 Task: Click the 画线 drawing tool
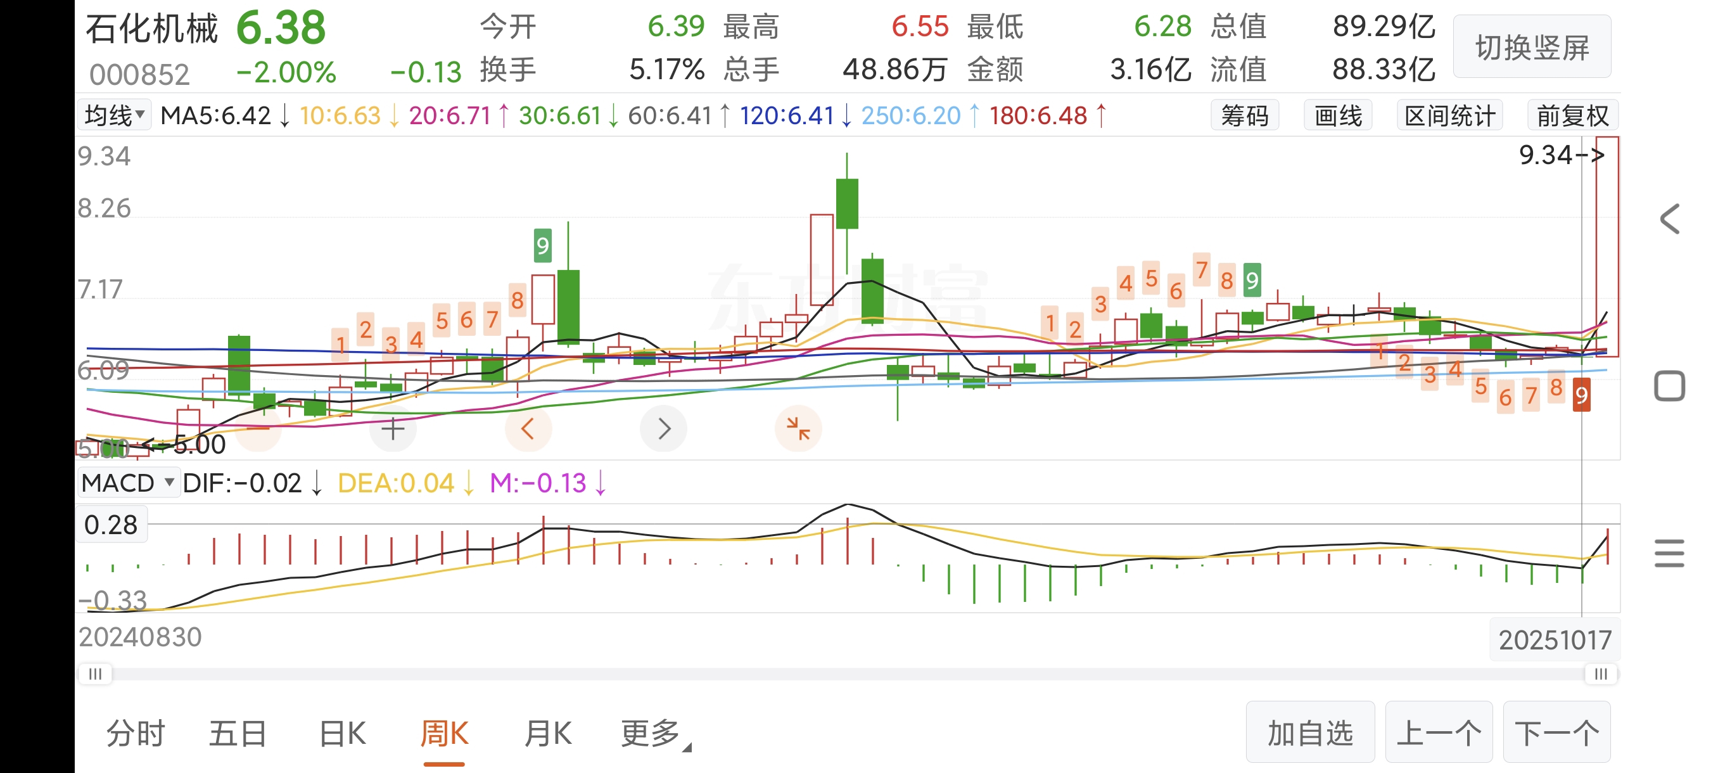(x=1337, y=116)
